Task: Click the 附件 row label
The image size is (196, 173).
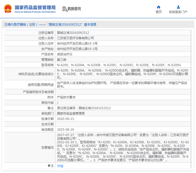Action: click(50, 97)
